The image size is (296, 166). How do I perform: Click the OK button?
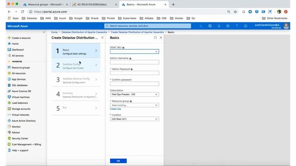118,161
